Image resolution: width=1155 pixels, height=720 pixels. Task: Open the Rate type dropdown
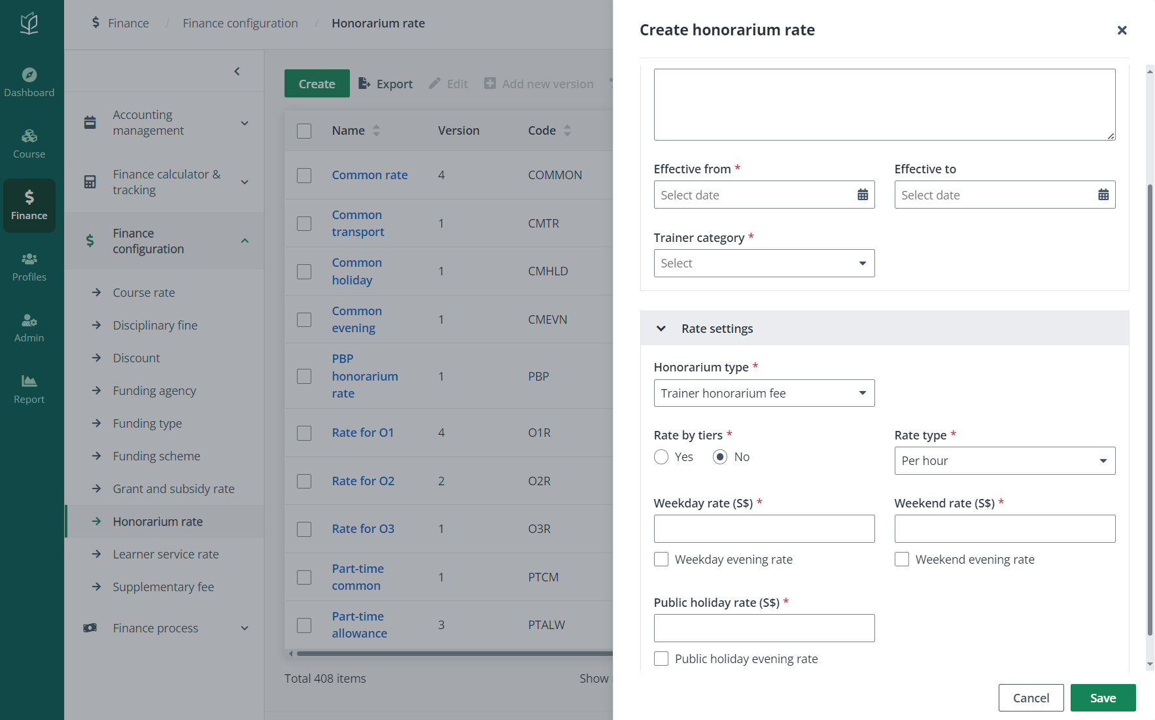(x=1005, y=460)
